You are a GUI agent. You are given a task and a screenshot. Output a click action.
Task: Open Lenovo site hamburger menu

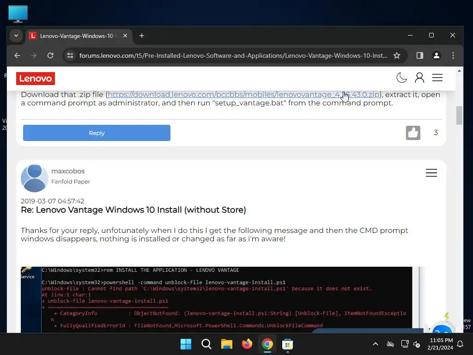437,78
